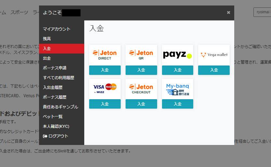Click the logout arrow icon
Viewport: 271px width, 167px height.
click(45, 136)
